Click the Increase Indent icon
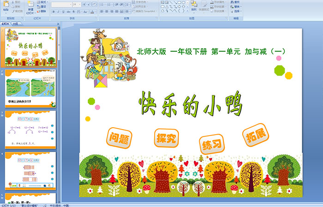323x207 pixels. [121, 5]
